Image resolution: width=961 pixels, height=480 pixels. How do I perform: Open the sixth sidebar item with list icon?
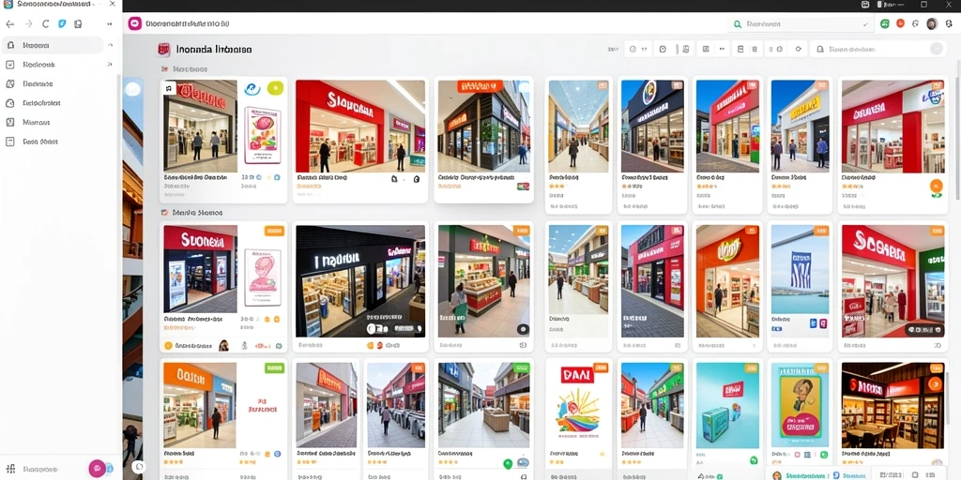point(53,142)
